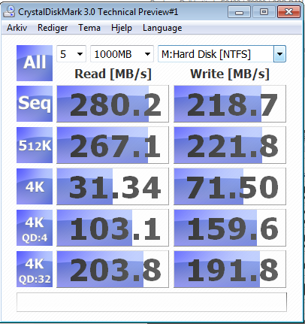Maximize the CrystalDiskMark window
The height and width of the screenshot is (324, 305).
[264, 12]
